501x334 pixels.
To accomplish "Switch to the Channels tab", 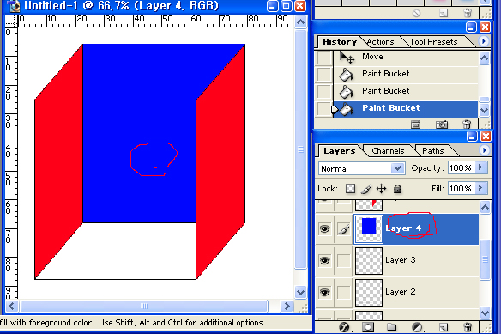I will tap(388, 151).
